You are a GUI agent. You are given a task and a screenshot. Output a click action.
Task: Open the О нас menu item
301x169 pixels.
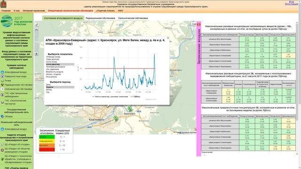17,11
